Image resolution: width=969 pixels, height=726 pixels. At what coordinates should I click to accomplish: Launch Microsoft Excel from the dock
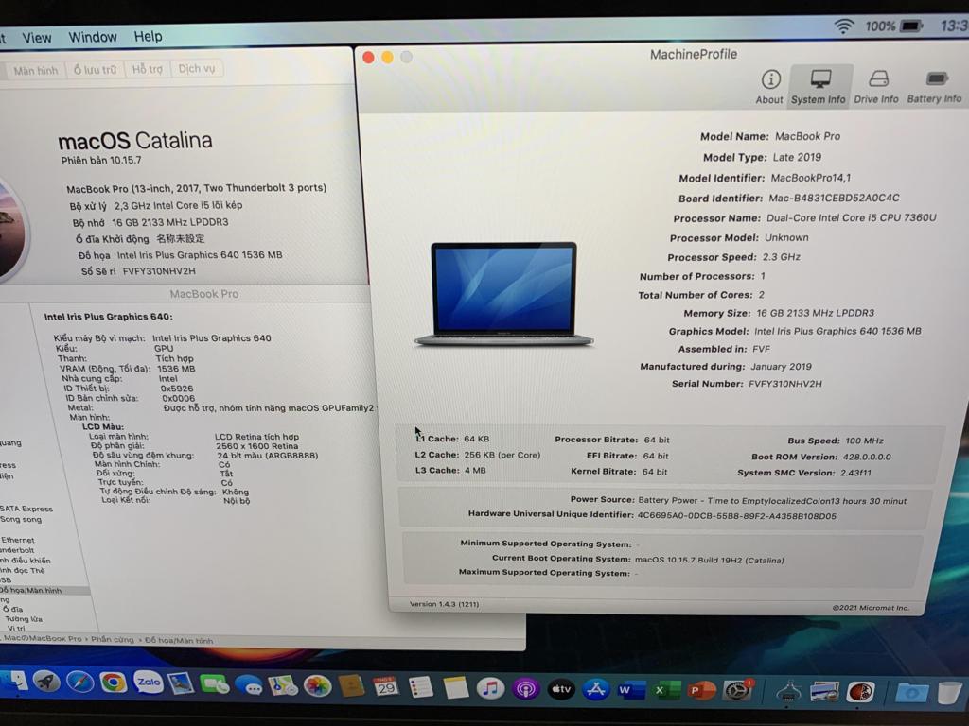coord(666,690)
